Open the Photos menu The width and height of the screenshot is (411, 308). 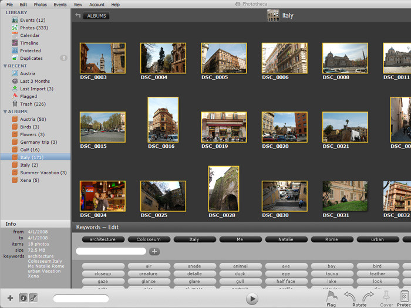coord(40,4)
